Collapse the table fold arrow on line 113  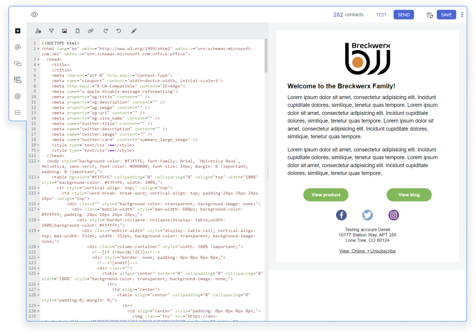coord(38,177)
